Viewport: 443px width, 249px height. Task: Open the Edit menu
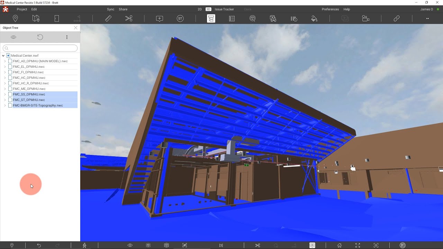coord(34,9)
